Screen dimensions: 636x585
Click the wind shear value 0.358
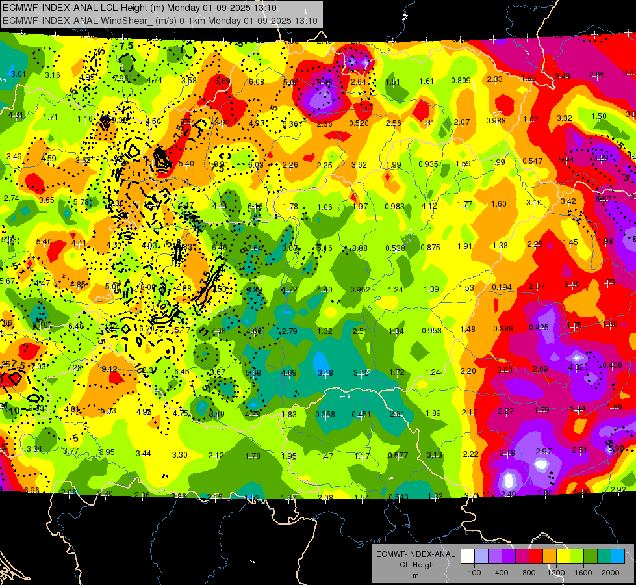point(325,415)
